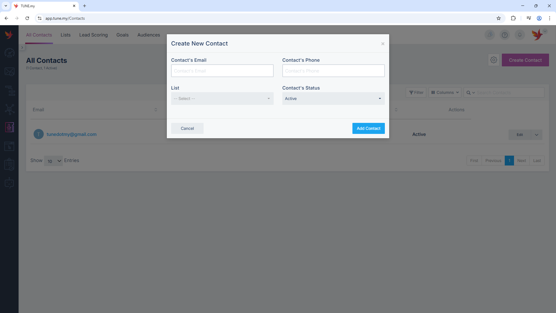Select the highlighted Contacts icon in sidebar
This screenshot has width=556, height=313.
click(x=9, y=127)
